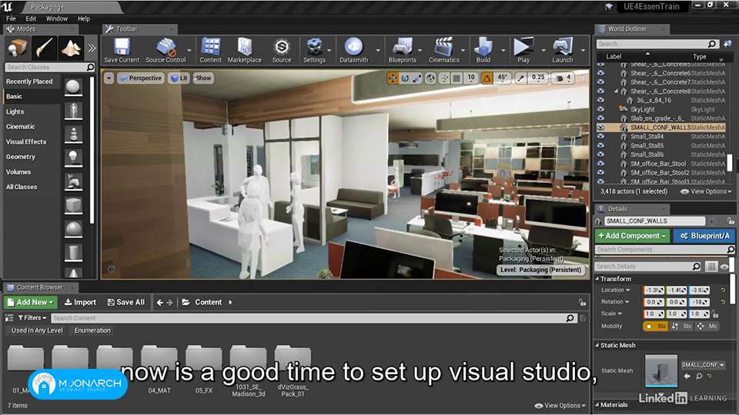Open the Marketplace from the toolbar
This screenshot has height=415, width=739.
(x=244, y=50)
